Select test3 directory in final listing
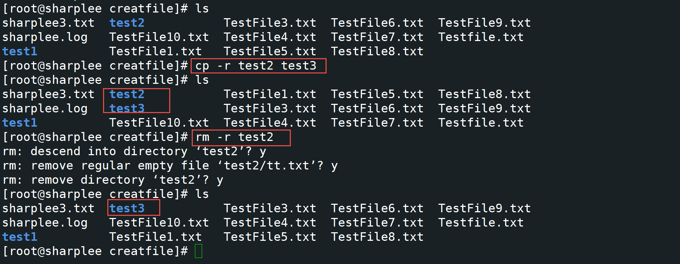The width and height of the screenshot is (680, 264). 127,208
